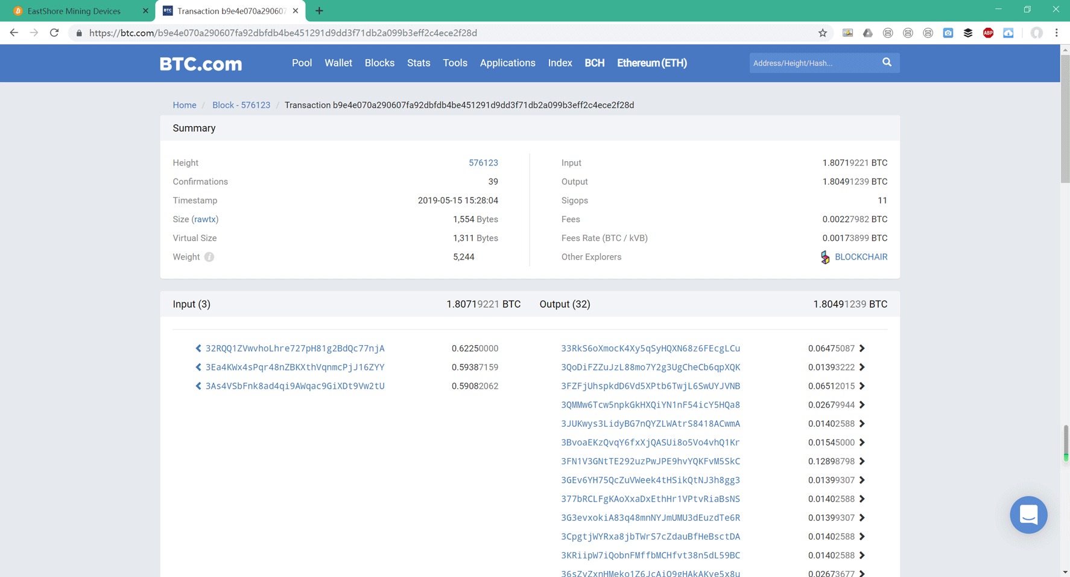Click the blue cloud upload extension icon
The image size is (1070, 577).
click(x=1008, y=33)
